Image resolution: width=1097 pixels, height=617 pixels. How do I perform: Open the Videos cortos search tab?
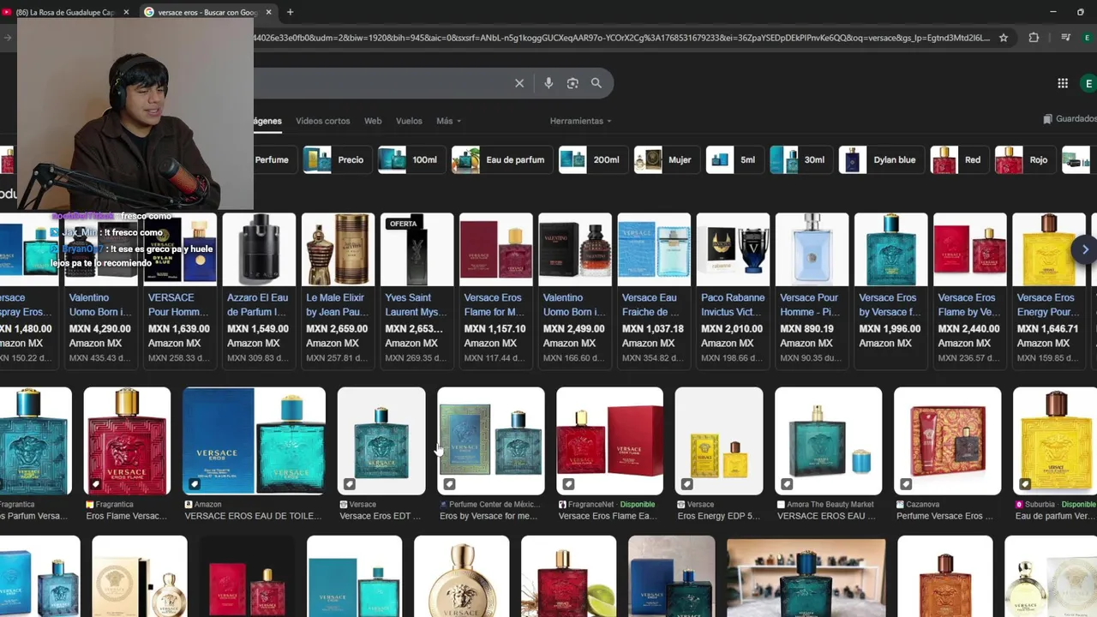click(323, 121)
